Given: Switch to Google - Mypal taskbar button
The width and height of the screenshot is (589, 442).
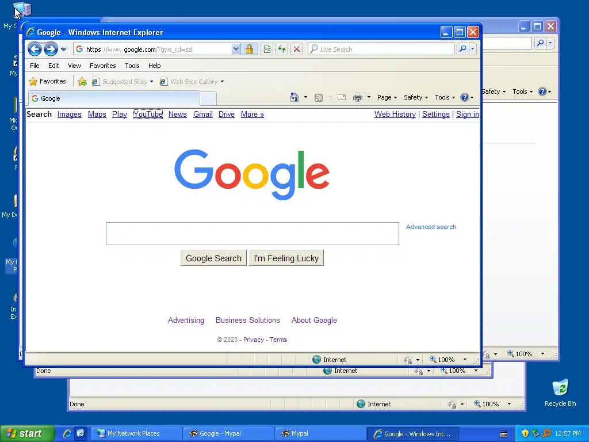Looking at the screenshot, I should click(x=228, y=433).
